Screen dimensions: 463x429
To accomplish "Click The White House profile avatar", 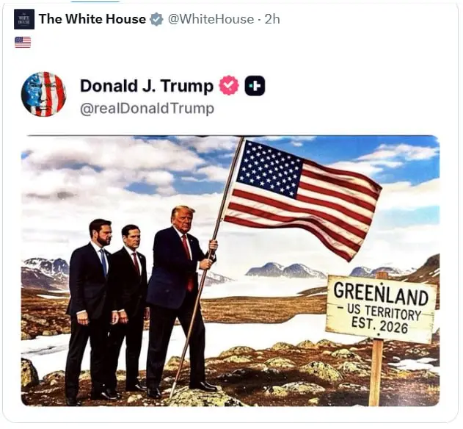I will point(24,19).
